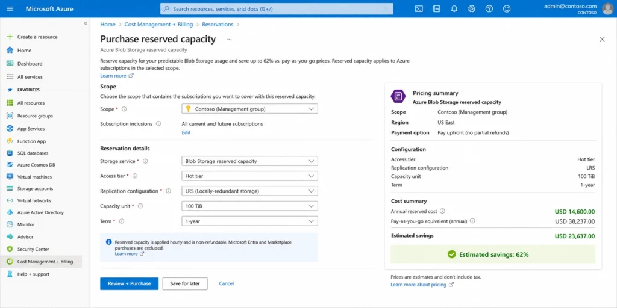Click the Save for later button
Image resolution: width=617 pixels, height=308 pixels.
(185, 283)
